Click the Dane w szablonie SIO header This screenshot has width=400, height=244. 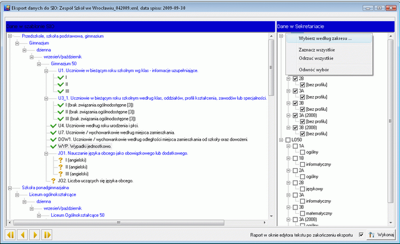[x=141, y=26]
